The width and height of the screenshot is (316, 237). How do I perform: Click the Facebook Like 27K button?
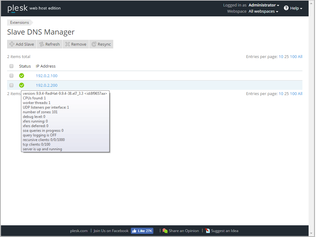[142, 231]
